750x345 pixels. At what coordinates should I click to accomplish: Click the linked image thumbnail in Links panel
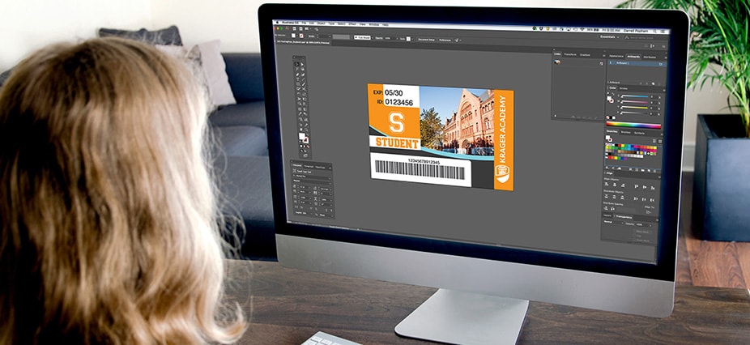point(557,62)
